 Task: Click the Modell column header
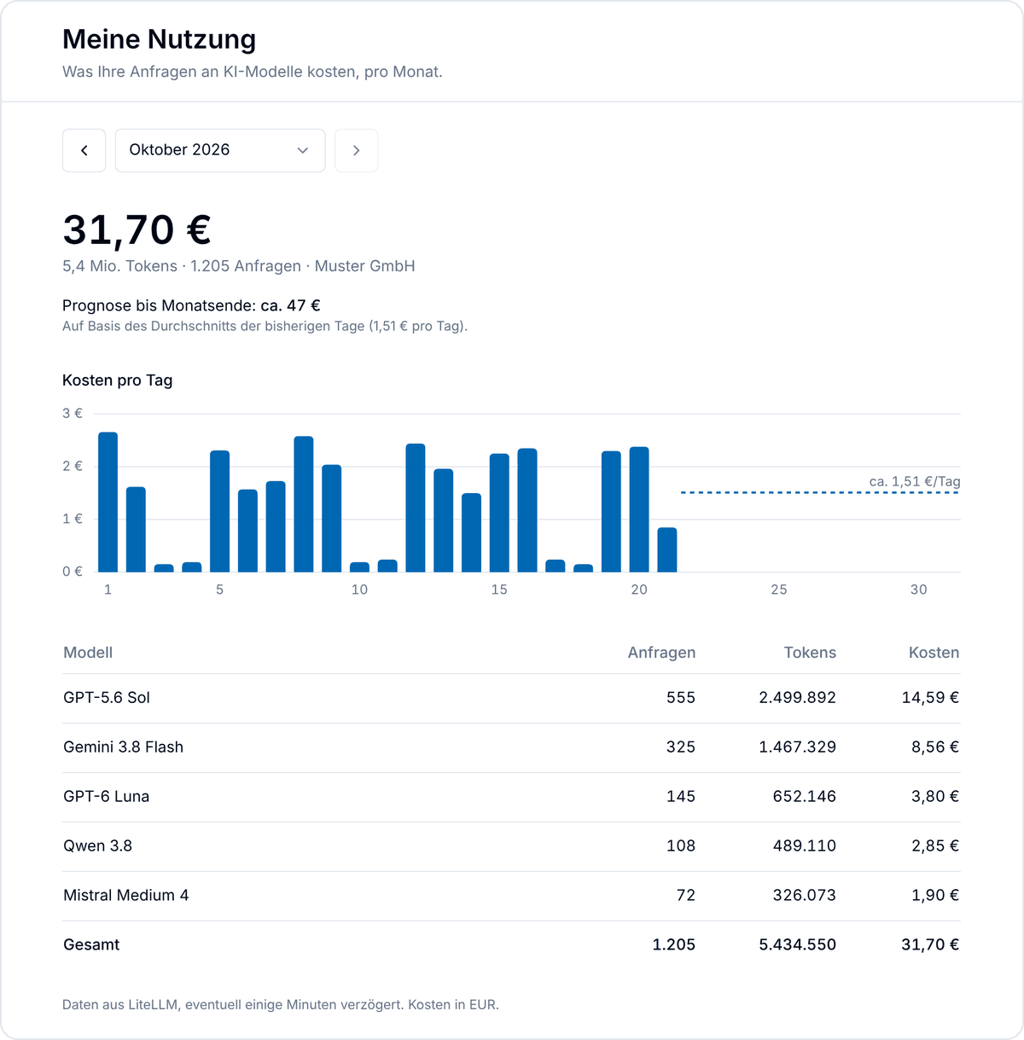[88, 653]
